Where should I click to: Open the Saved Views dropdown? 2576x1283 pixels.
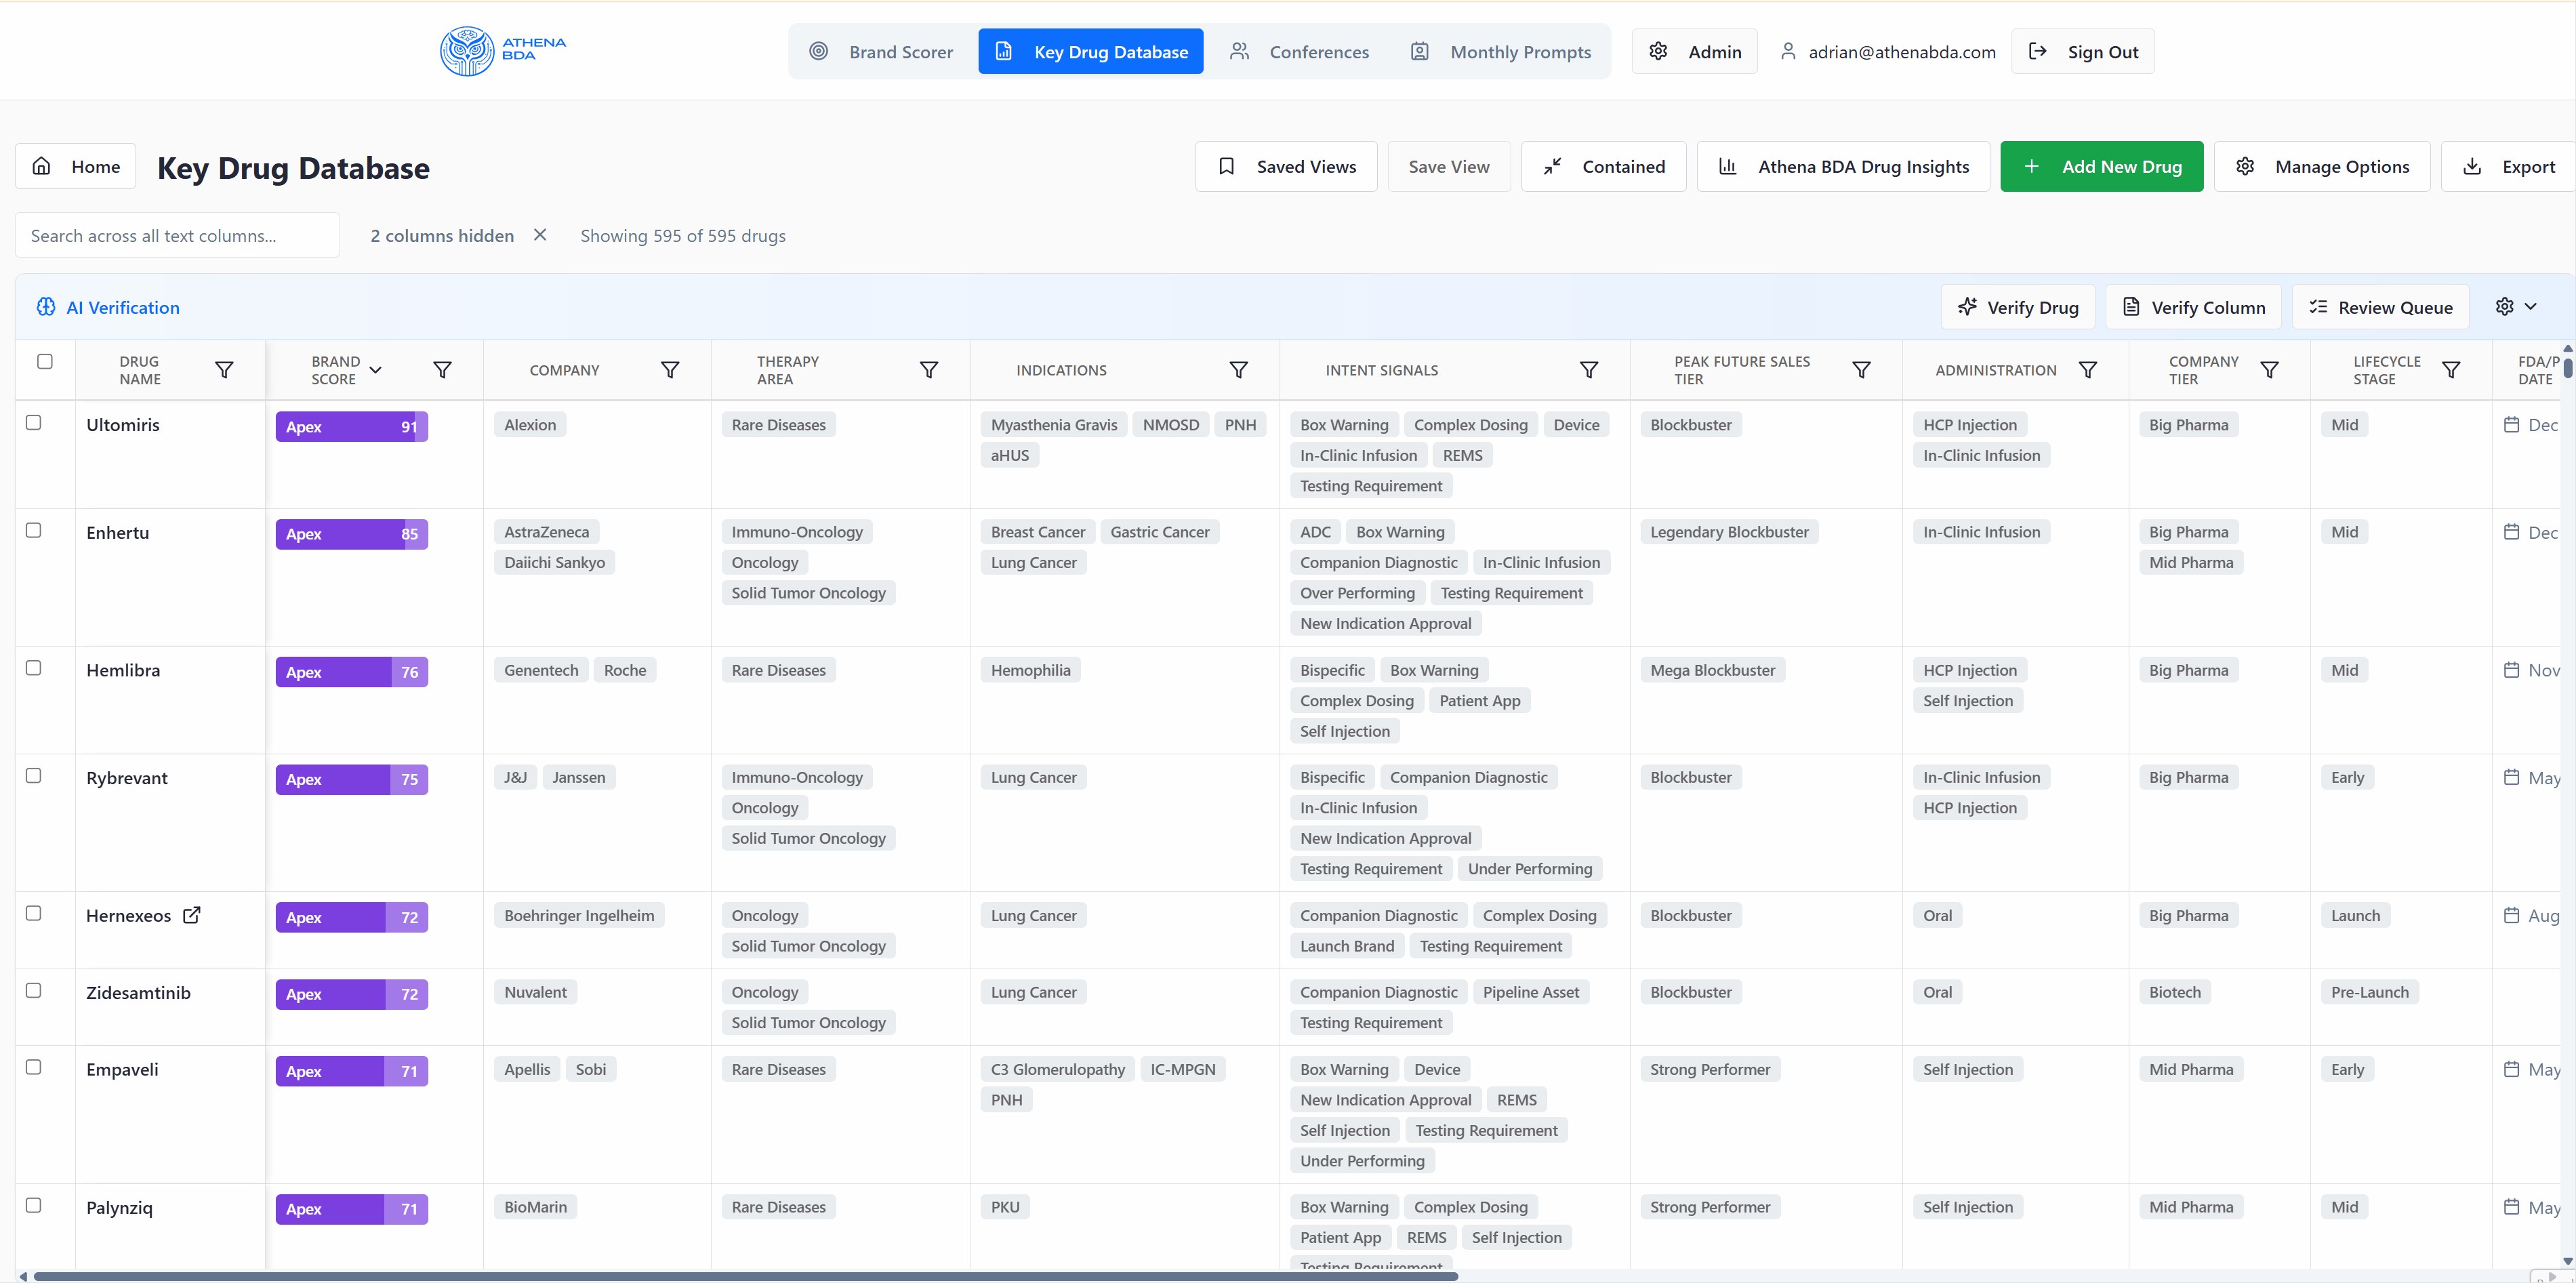click(x=1286, y=166)
